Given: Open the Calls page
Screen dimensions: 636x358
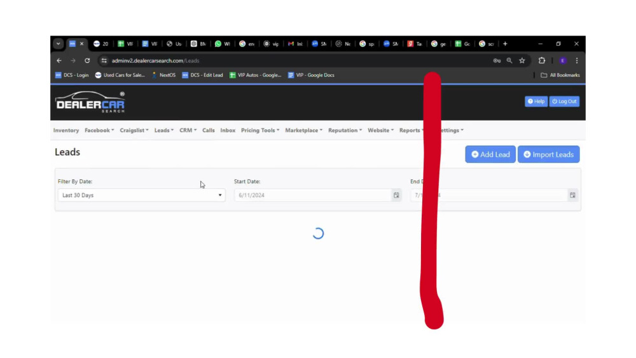Looking at the screenshot, I should click(x=209, y=130).
